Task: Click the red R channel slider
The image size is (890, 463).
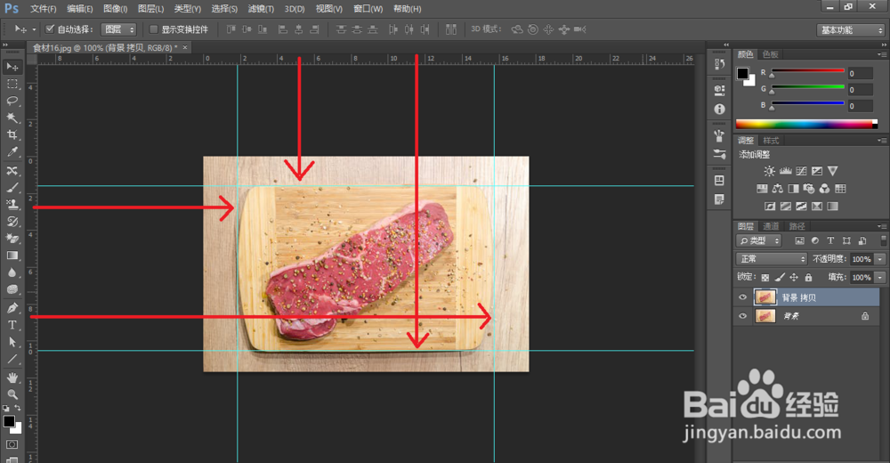Action: pos(807,71)
